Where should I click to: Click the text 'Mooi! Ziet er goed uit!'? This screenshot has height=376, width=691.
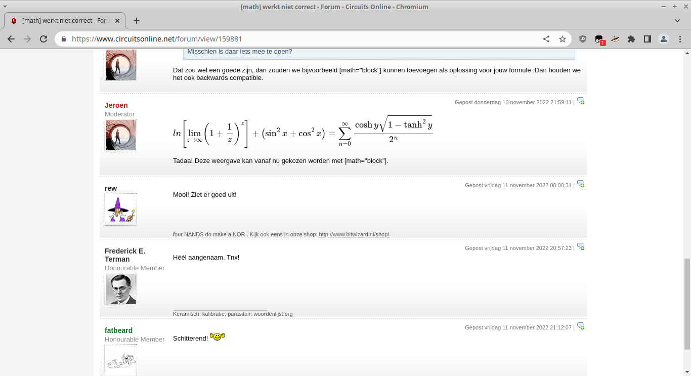pyautogui.click(x=204, y=194)
